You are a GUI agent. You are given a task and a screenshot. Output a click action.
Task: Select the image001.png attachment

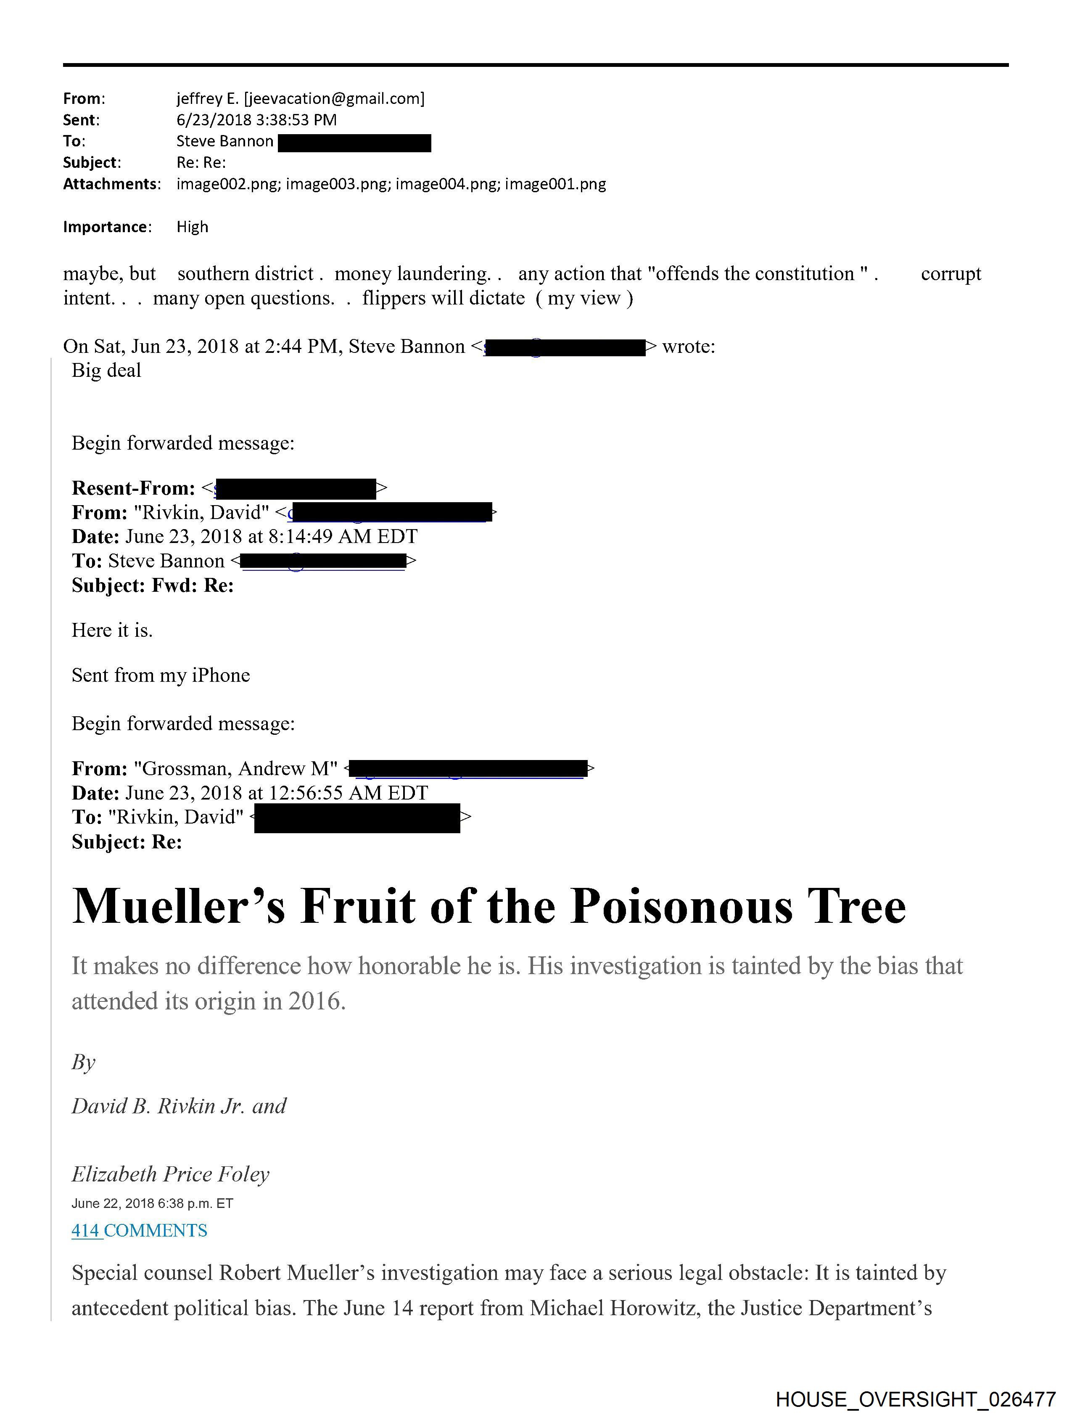[555, 185]
